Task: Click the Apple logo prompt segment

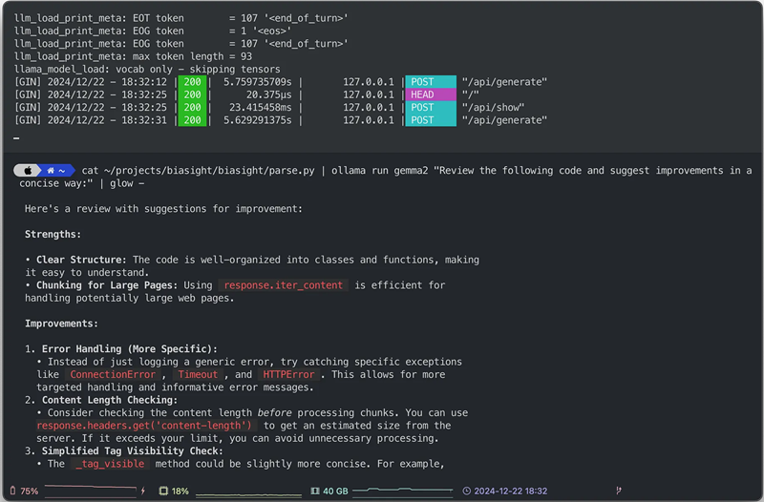Action: pos(29,171)
